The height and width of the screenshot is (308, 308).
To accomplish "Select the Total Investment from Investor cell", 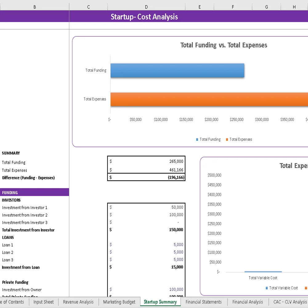I will point(28,230).
